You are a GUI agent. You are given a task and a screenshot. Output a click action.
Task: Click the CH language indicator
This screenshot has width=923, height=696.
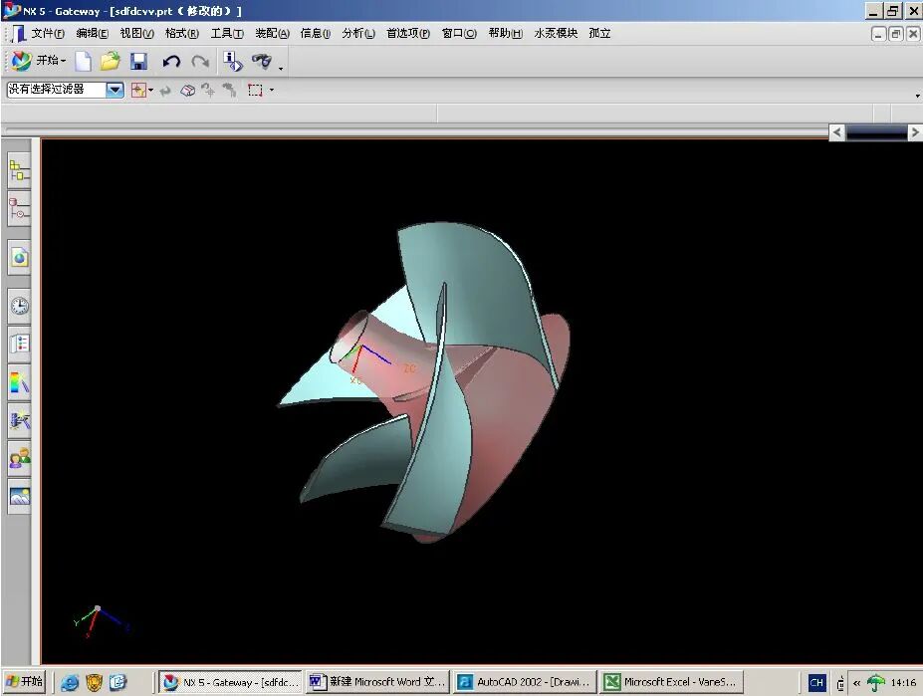(x=816, y=683)
